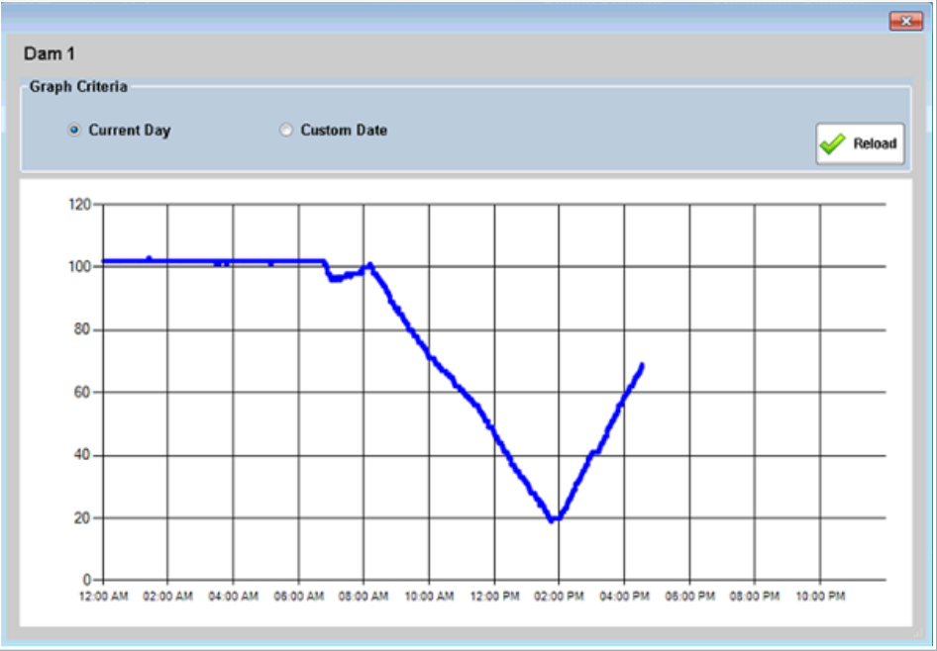
Task: Click the 02:00 AM time axis label
Action: pos(168,597)
